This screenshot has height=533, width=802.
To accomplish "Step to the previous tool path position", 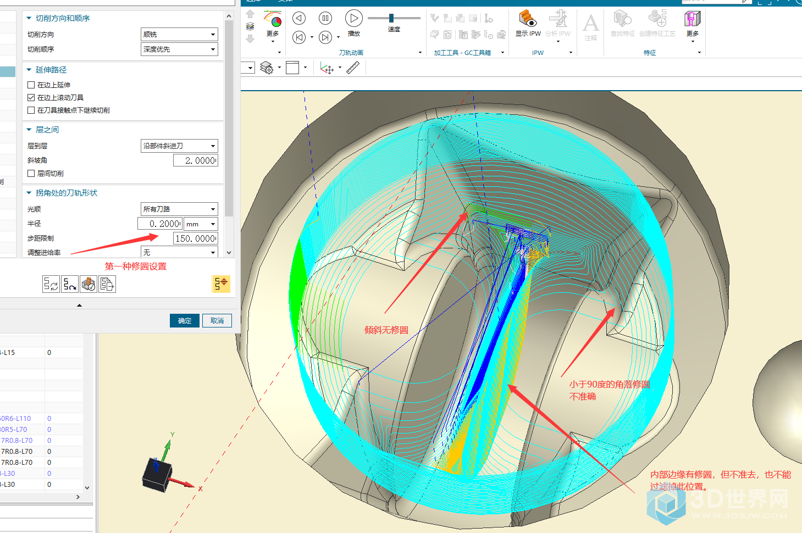I will tap(299, 37).
